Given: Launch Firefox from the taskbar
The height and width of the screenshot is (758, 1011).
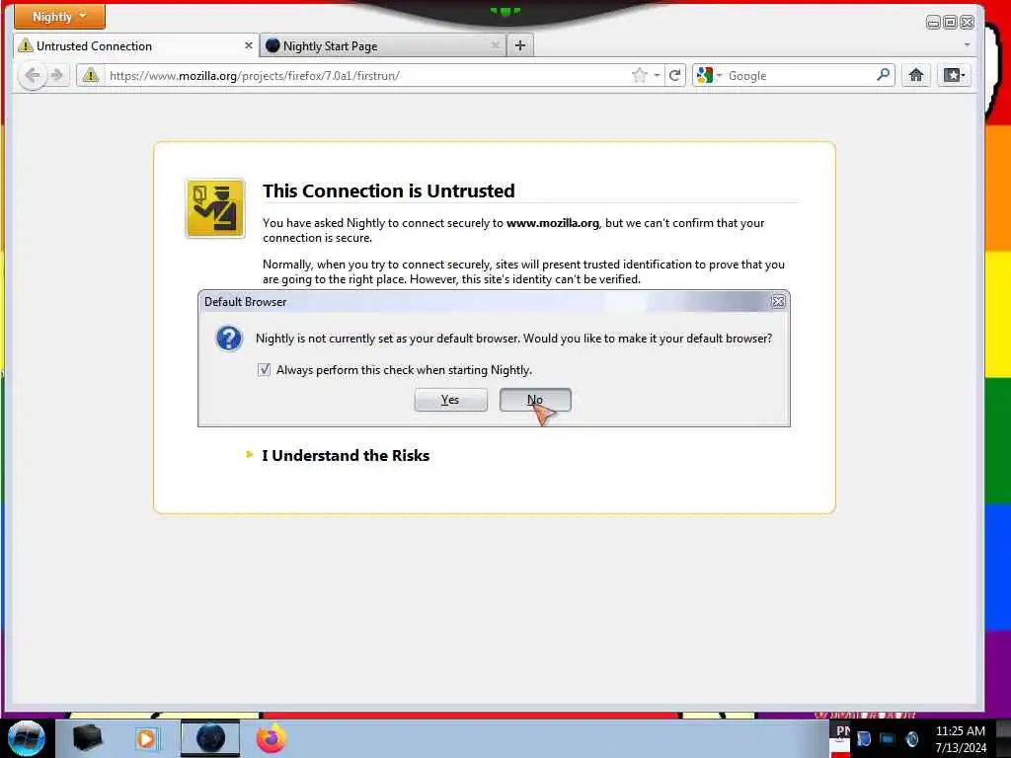Looking at the screenshot, I should [x=272, y=738].
